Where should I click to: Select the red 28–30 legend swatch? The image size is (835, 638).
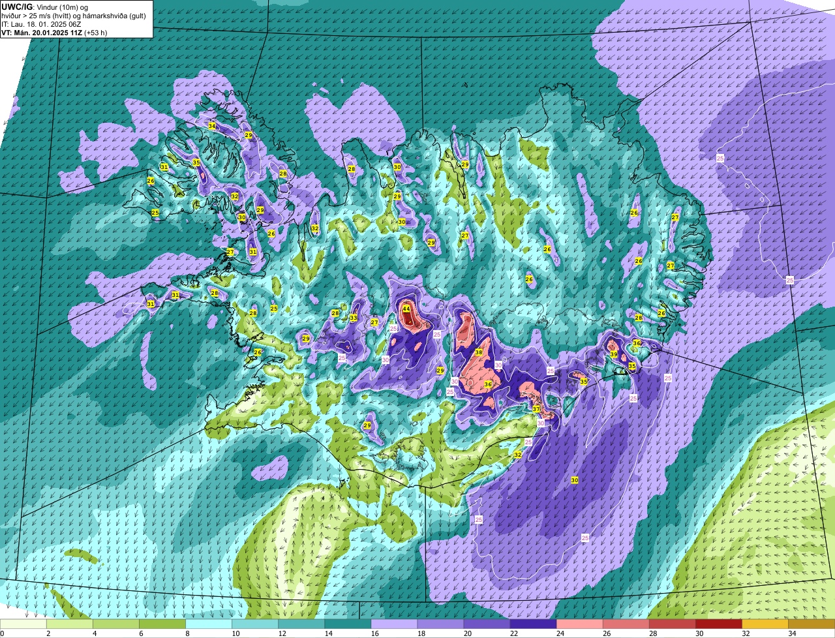[x=673, y=624]
